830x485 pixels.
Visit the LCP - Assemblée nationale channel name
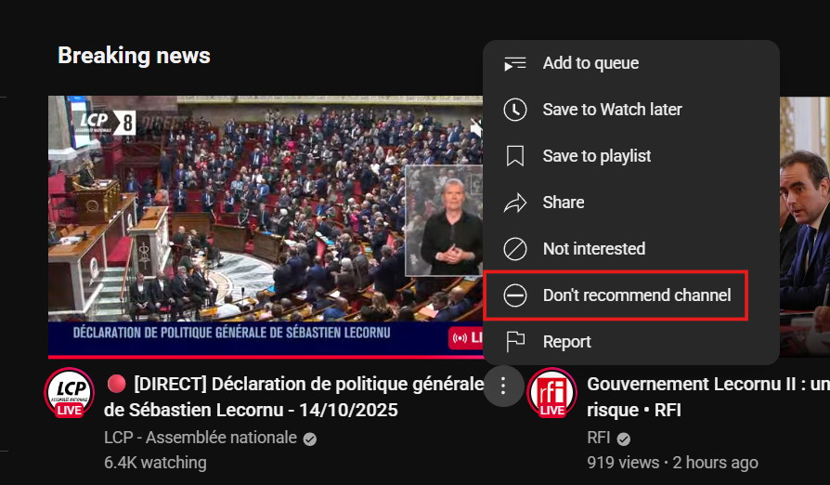201,438
